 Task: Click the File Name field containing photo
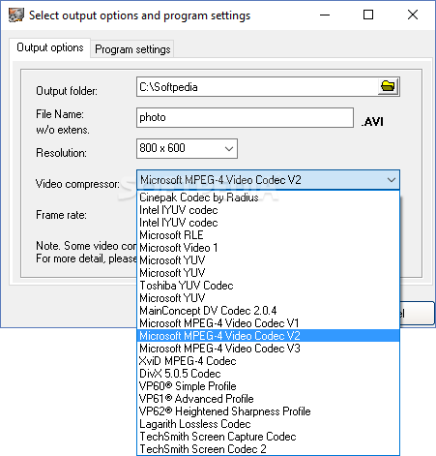[x=245, y=117]
